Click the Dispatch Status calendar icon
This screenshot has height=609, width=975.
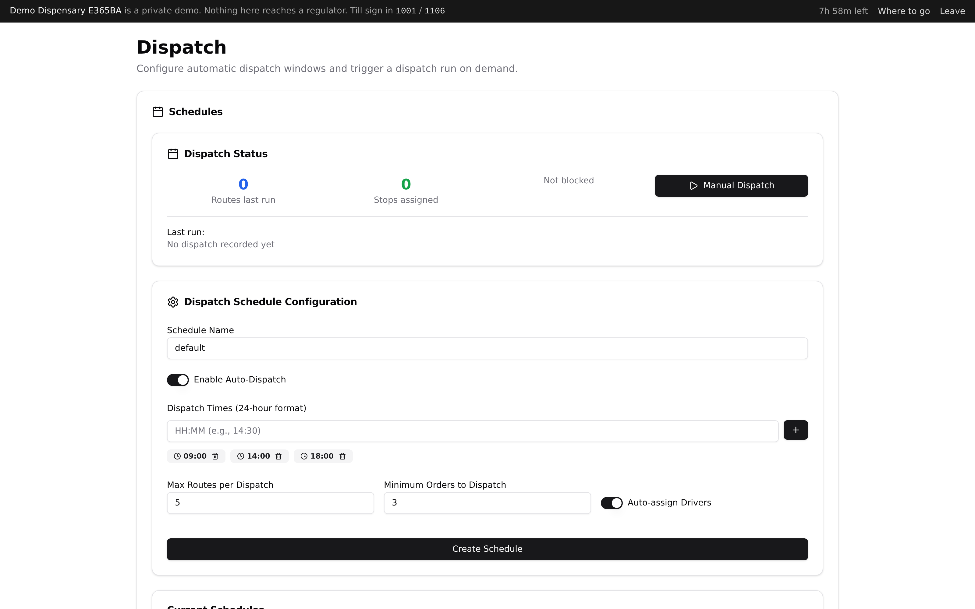coord(173,154)
